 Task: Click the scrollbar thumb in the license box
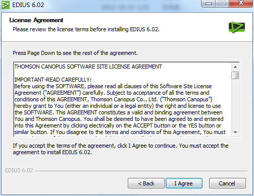235,75
